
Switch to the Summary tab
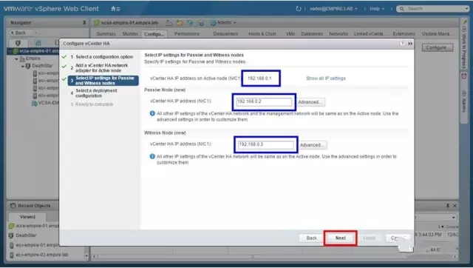coord(106,34)
